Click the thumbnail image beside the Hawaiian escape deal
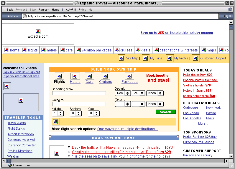The height and width of the screenshot is (169, 235). click(x=57, y=152)
